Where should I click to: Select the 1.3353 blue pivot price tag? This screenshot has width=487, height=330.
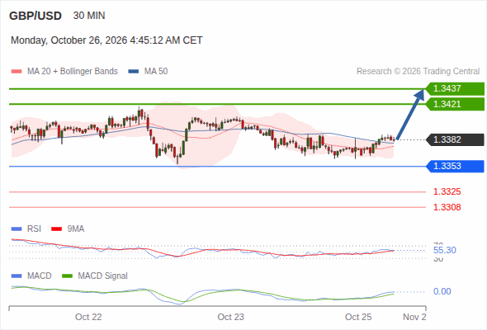point(455,166)
